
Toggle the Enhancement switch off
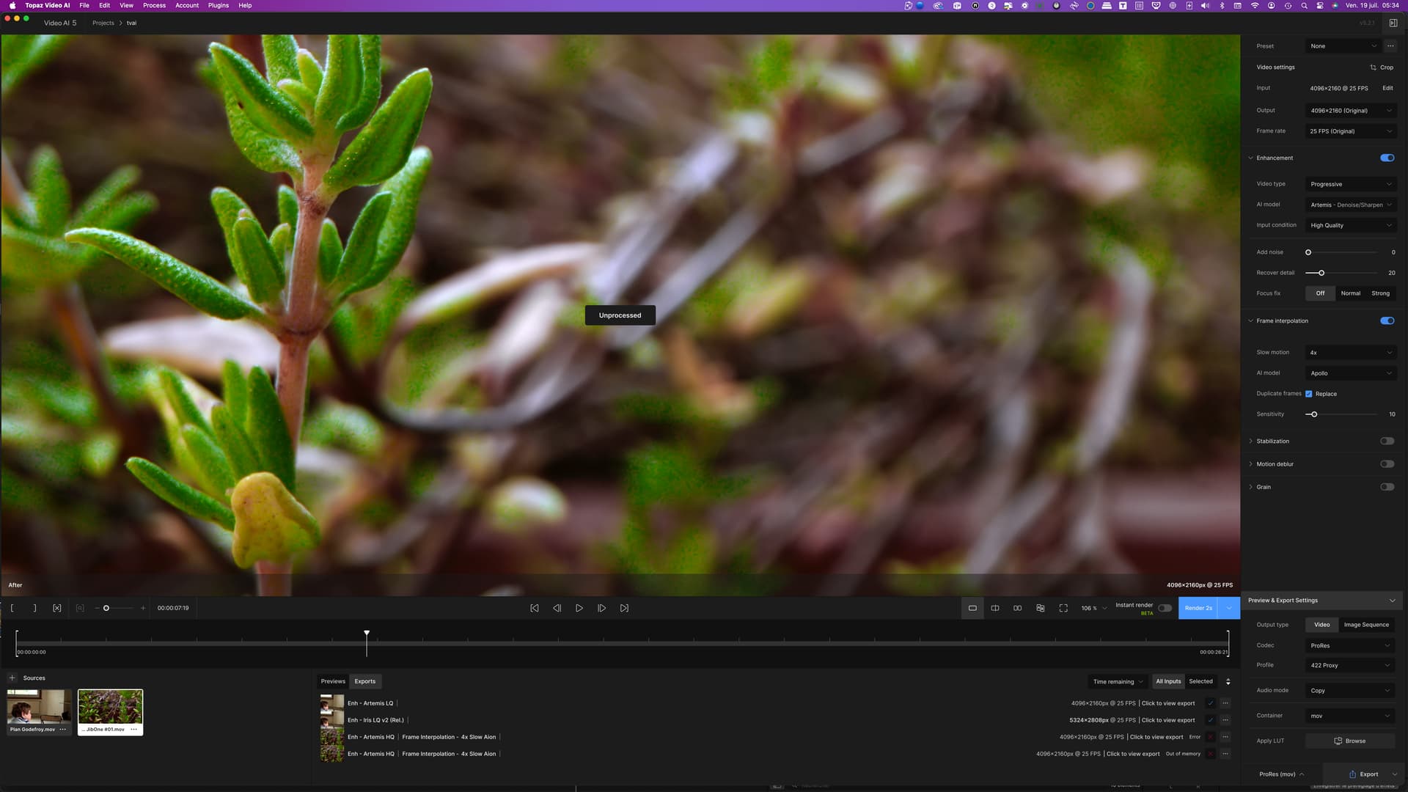click(1387, 158)
